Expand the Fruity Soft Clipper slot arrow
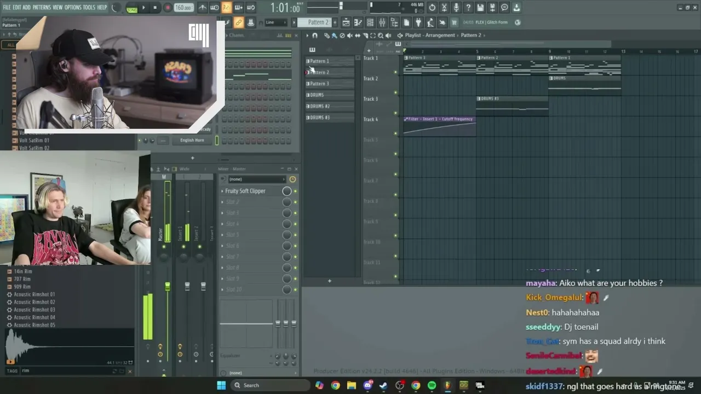The image size is (701, 394). pyautogui.click(x=222, y=191)
